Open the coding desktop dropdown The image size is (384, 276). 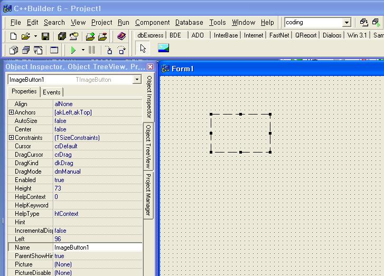pyautogui.click(x=346, y=23)
